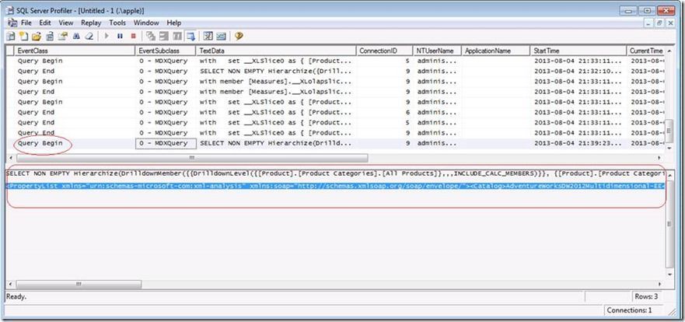Image resolution: width=685 pixels, height=322 pixels.
Task: Launch Database Engine Tuning Advisor icon
Action: (x=208, y=36)
